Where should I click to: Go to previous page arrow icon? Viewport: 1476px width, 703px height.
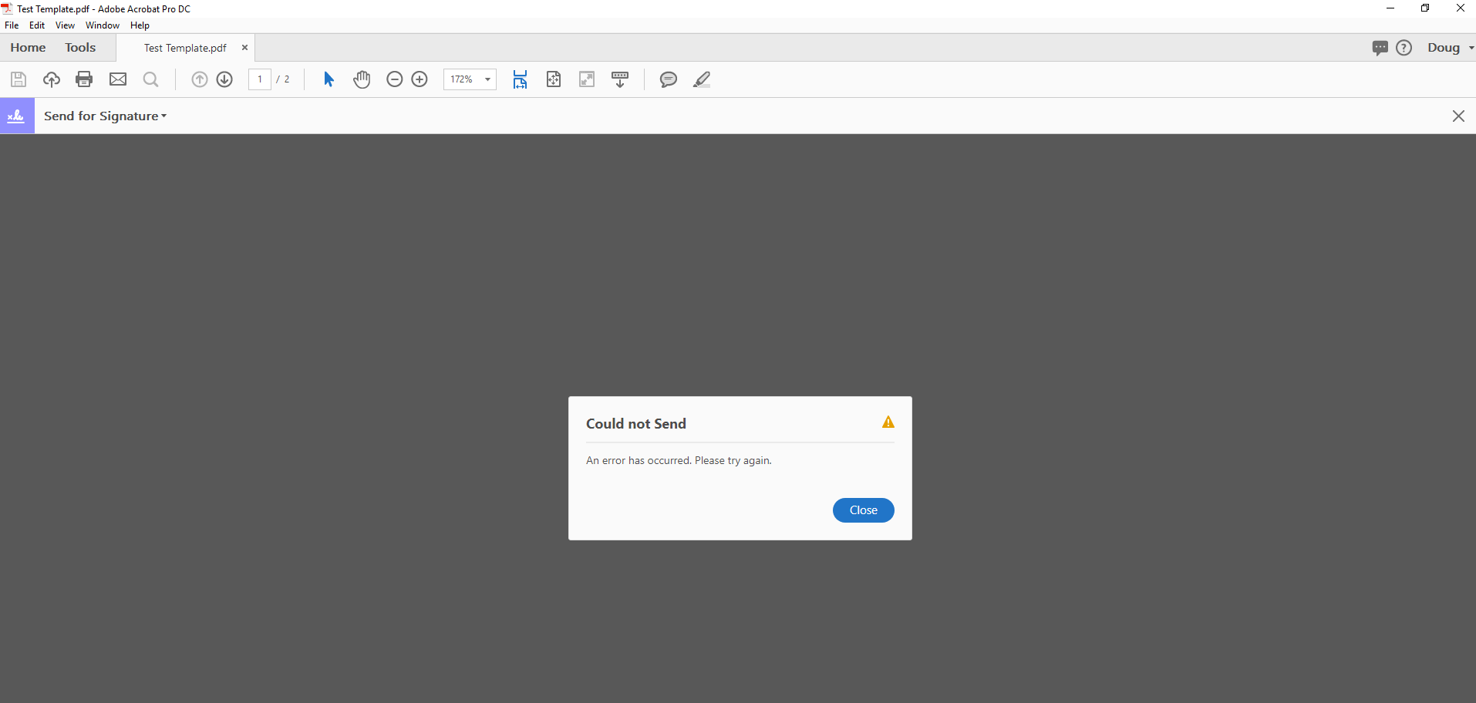click(x=200, y=79)
